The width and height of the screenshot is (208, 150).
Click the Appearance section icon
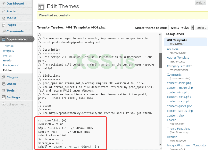[x=4, y=39]
